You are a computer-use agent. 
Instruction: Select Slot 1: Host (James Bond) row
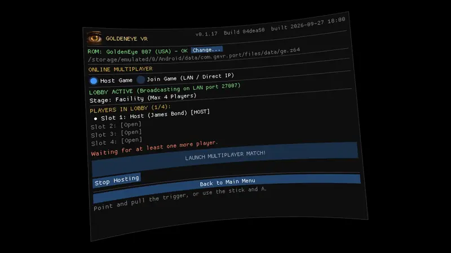[152, 115]
